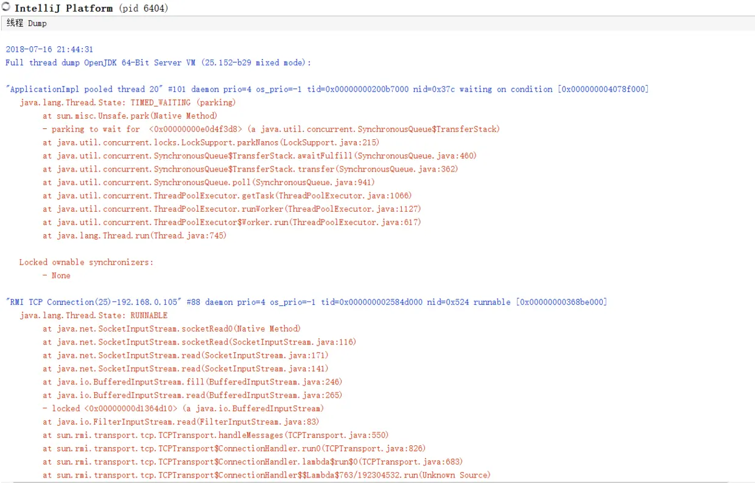Click the SocketInputStream.read line 171 frame
This screenshot has width=755, height=483.
click(x=186, y=356)
